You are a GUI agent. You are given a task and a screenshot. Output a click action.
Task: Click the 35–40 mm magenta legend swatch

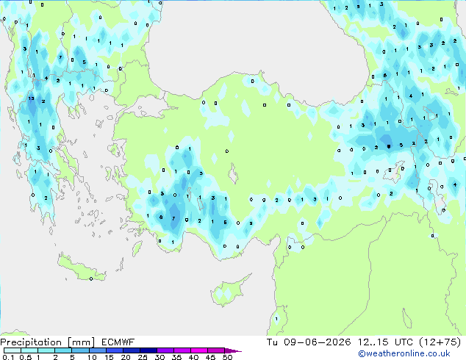(182, 350)
